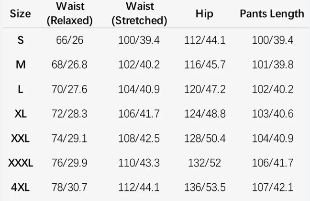The width and height of the screenshot is (310, 201).
Task: Click the Size column header
Action: tap(21, 14)
